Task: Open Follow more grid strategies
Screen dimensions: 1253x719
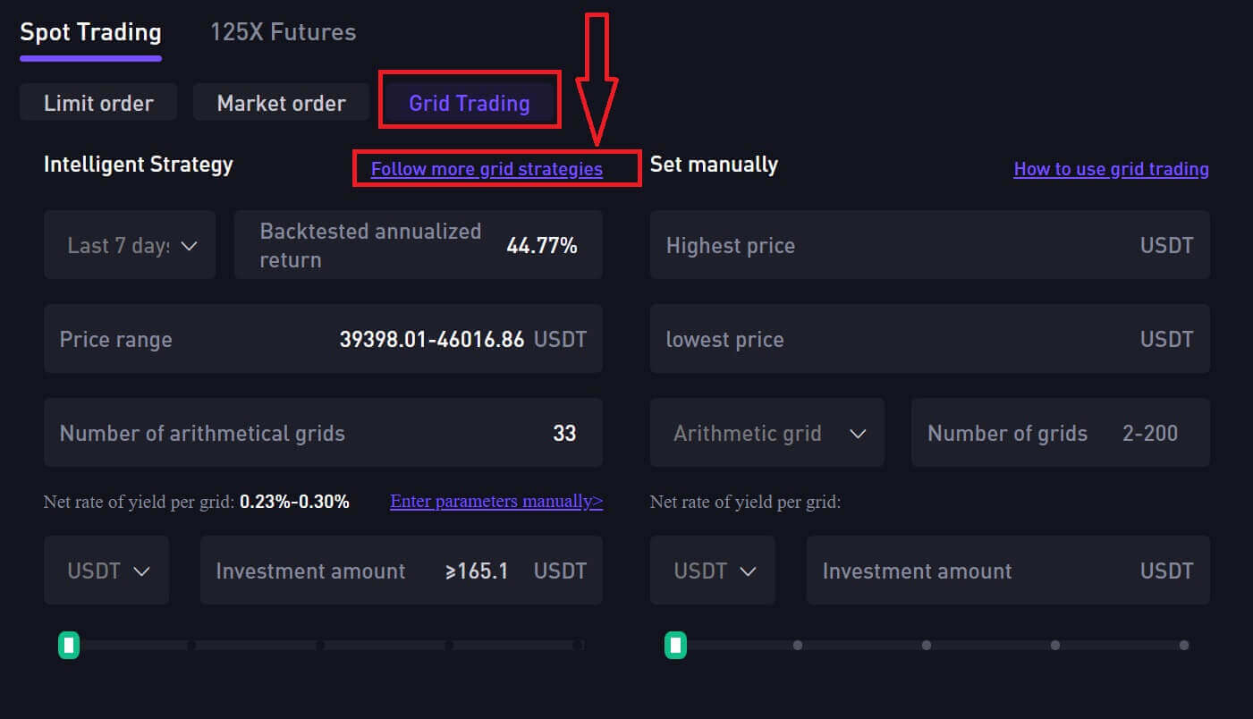Action: (495, 168)
